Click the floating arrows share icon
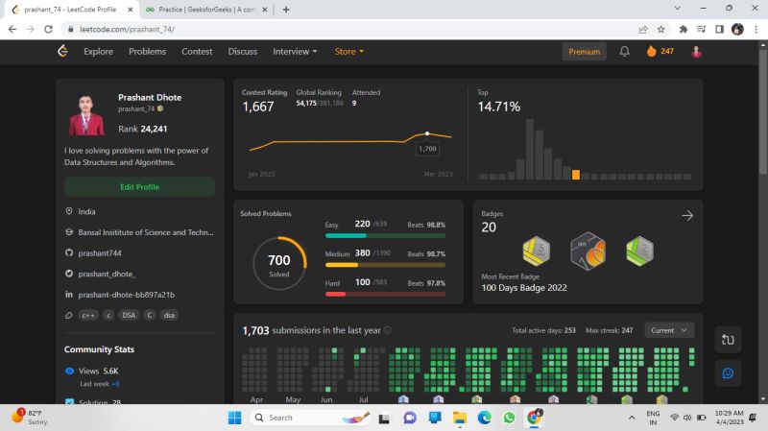 [x=728, y=340]
